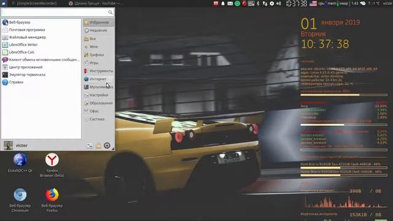Launch Эмулятор терминала
393x221 pixels.
click(x=41, y=75)
